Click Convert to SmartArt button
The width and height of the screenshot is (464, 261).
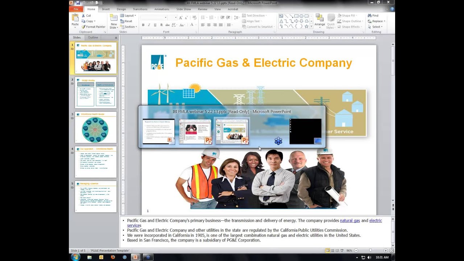point(258,27)
